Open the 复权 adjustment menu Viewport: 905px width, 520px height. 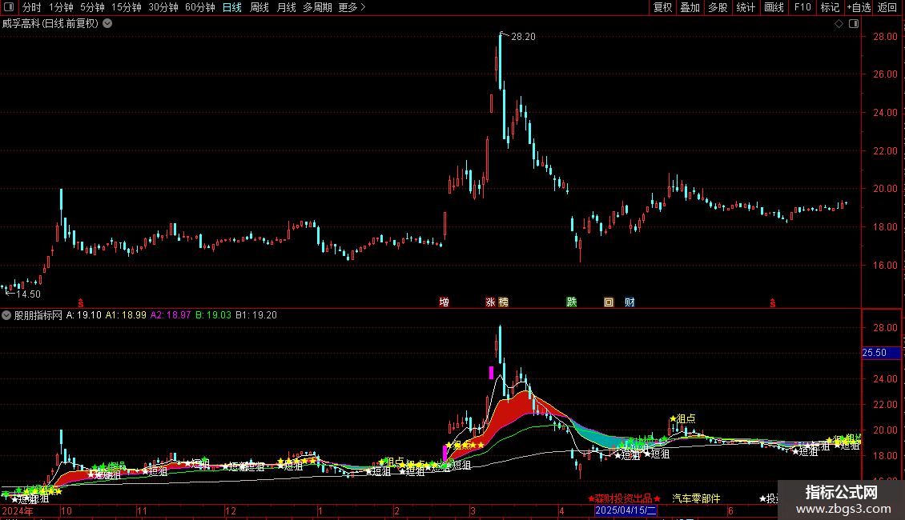pos(662,7)
